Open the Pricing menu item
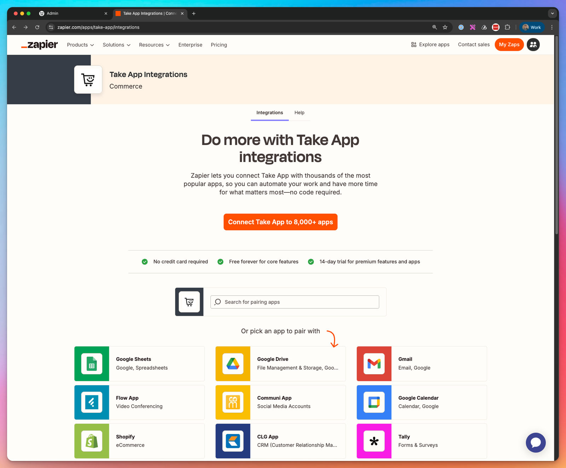 click(219, 45)
